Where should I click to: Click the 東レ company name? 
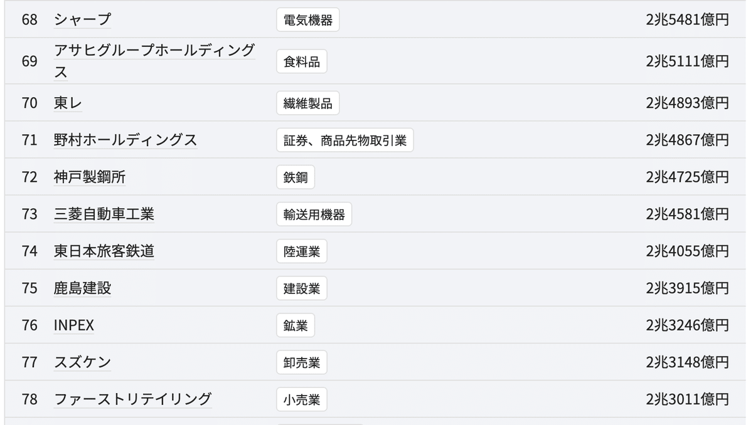[68, 103]
